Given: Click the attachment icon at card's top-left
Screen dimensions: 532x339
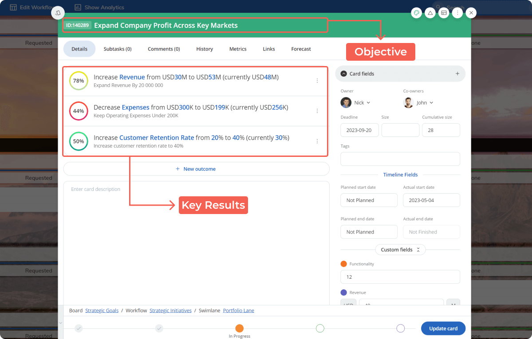Looking at the screenshot, I should coord(58,13).
